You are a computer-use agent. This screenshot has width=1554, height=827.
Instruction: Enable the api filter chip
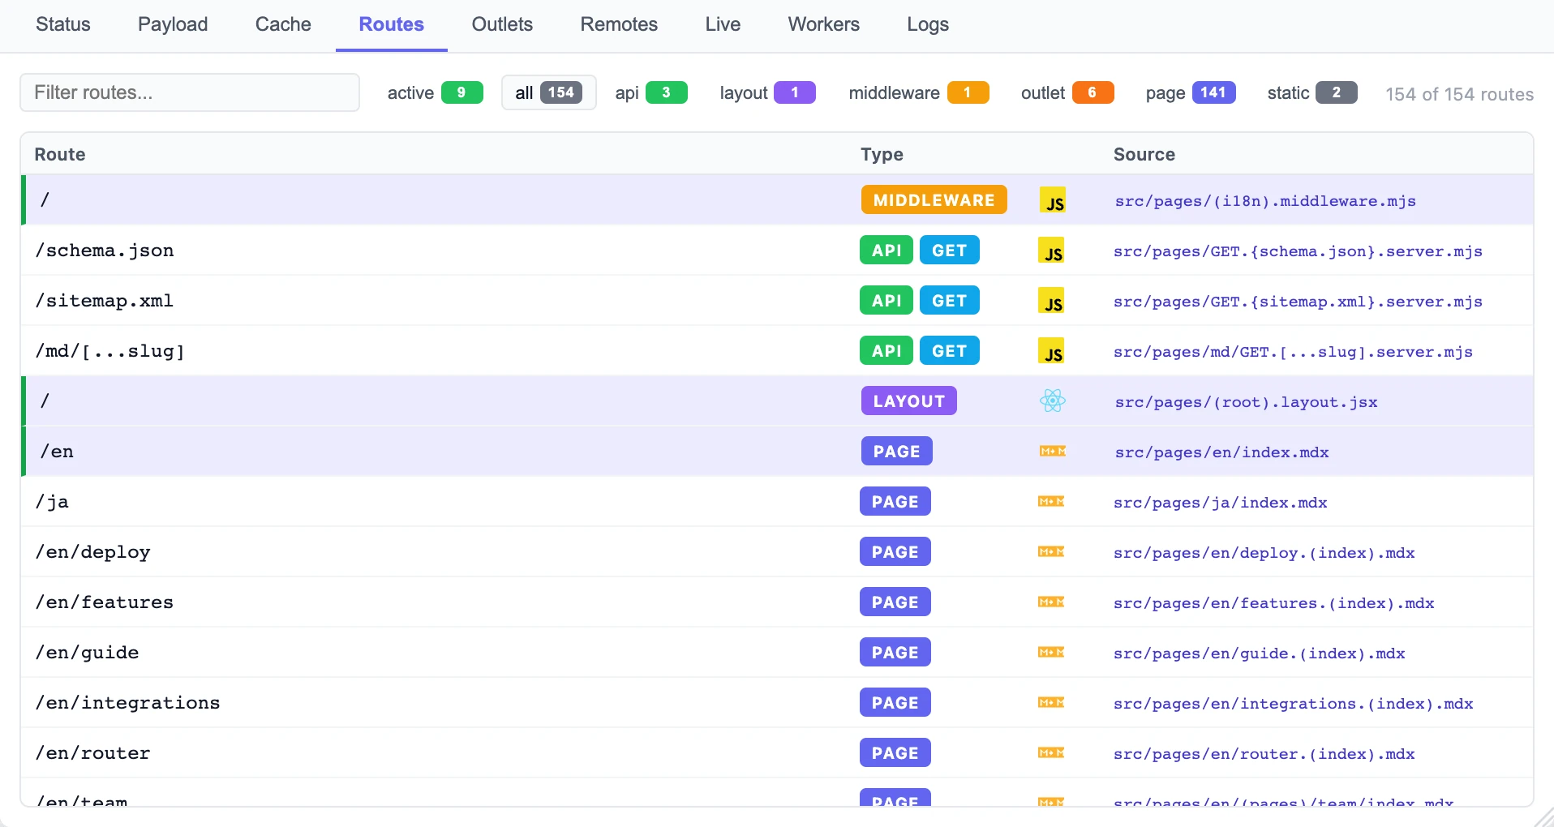point(650,93)
